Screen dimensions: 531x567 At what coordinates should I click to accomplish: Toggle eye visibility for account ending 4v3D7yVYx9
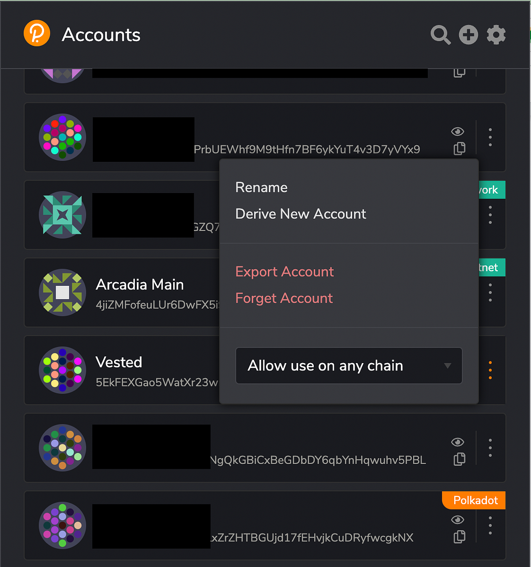457,132
